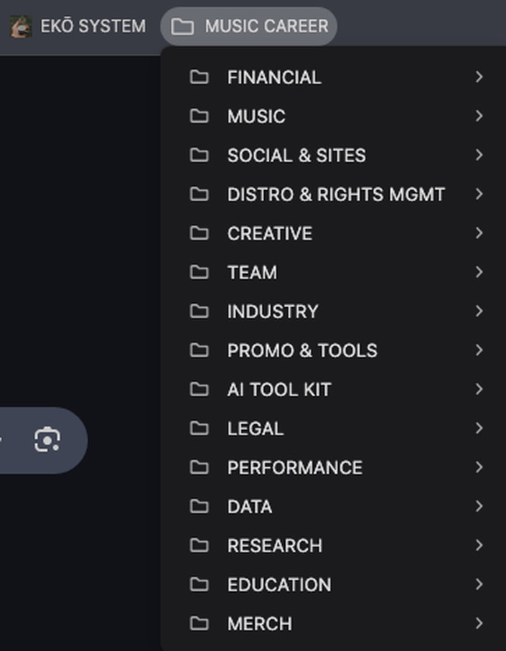506x651 pixels.
Task: Expand the PERFORMANCE submenu chevron
Action: click(479, 467)
